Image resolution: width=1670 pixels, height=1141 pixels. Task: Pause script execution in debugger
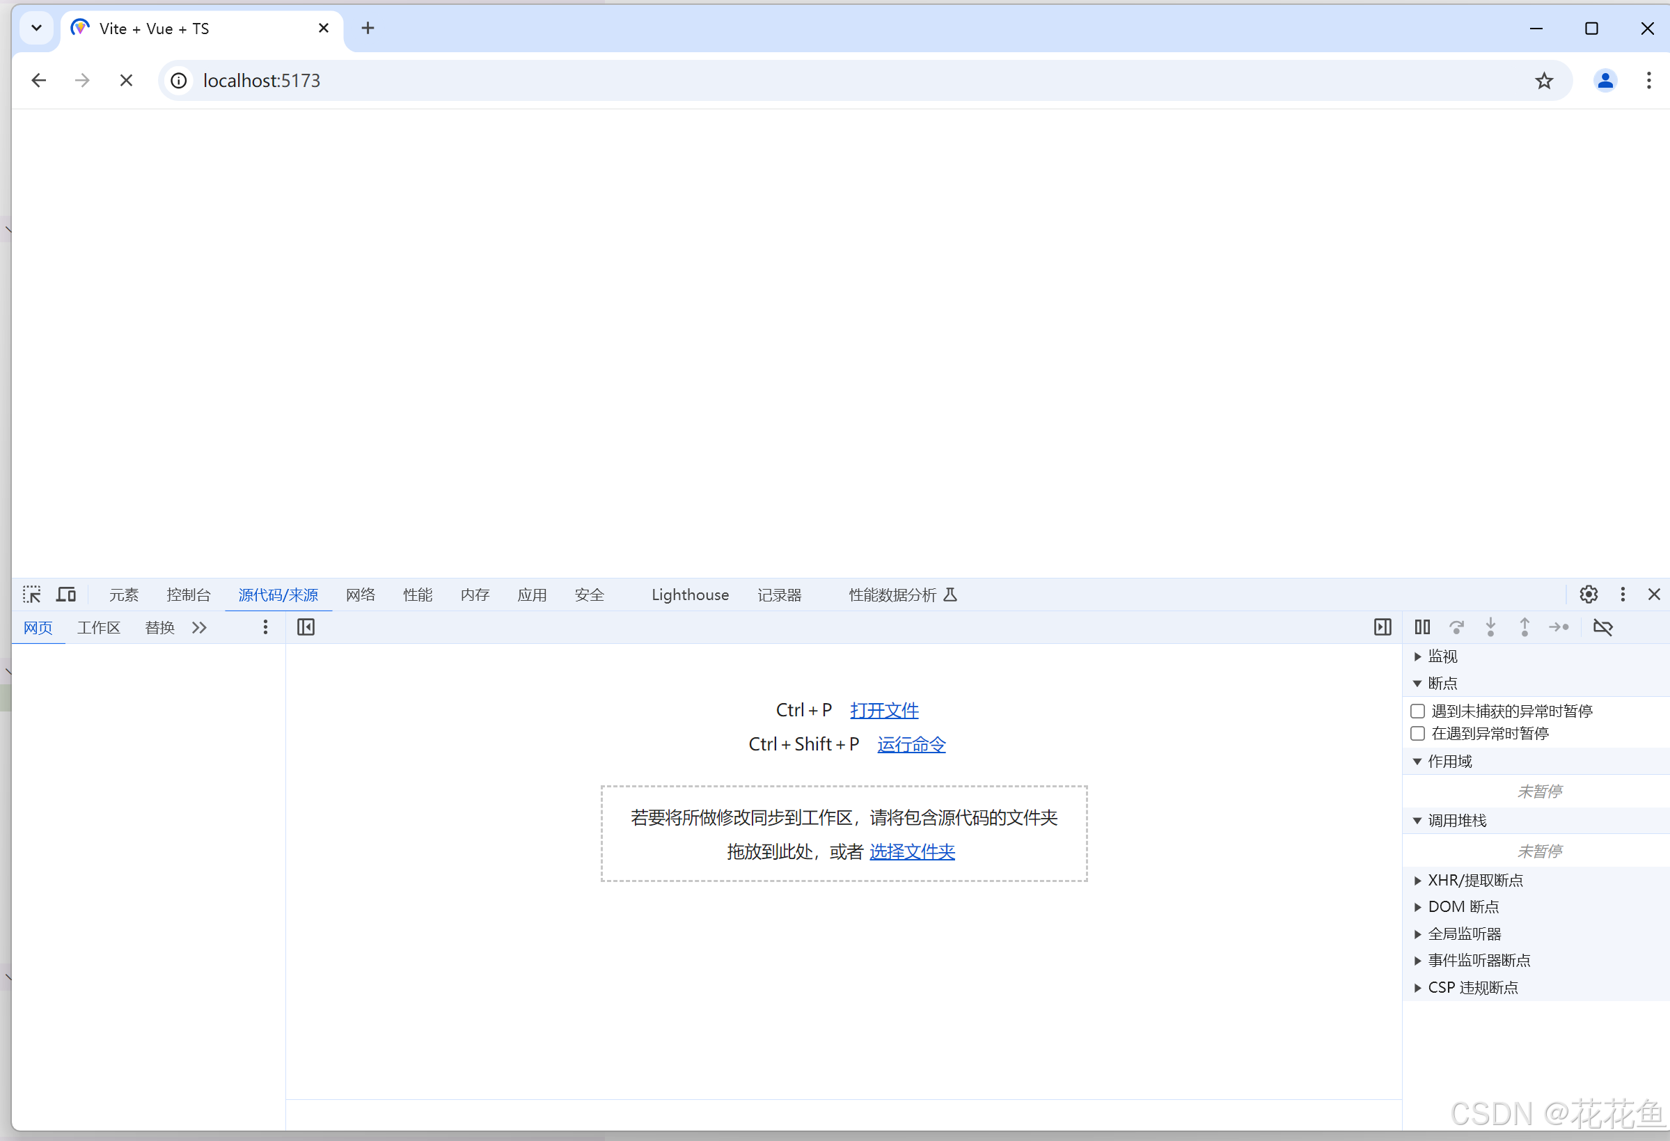coord(1422,627)
